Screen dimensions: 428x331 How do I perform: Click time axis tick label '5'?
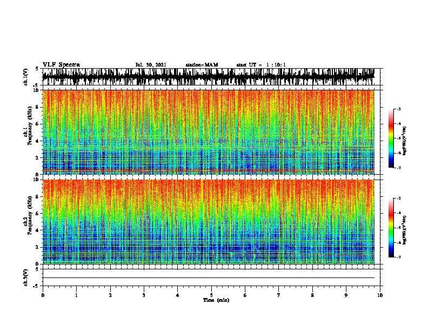click(211, 295)
